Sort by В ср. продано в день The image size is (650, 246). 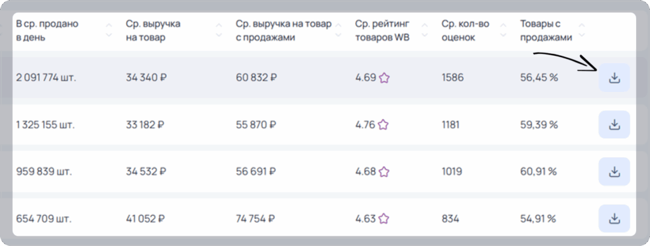point(109,30)
